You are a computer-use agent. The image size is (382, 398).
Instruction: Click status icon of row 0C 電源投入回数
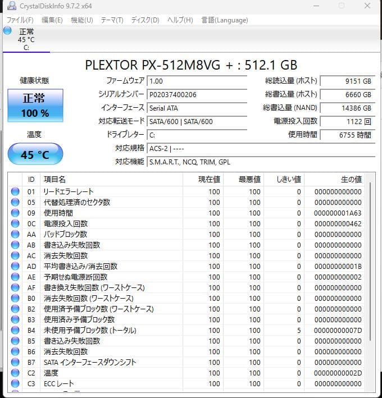pyautogui.click(x=15, y=223)
